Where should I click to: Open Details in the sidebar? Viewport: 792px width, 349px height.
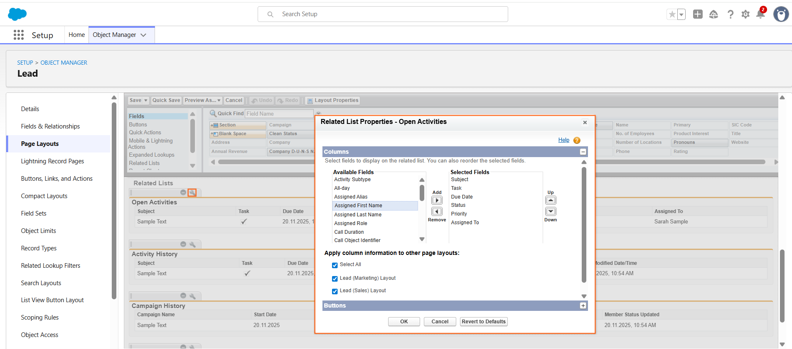coord(30,109)
